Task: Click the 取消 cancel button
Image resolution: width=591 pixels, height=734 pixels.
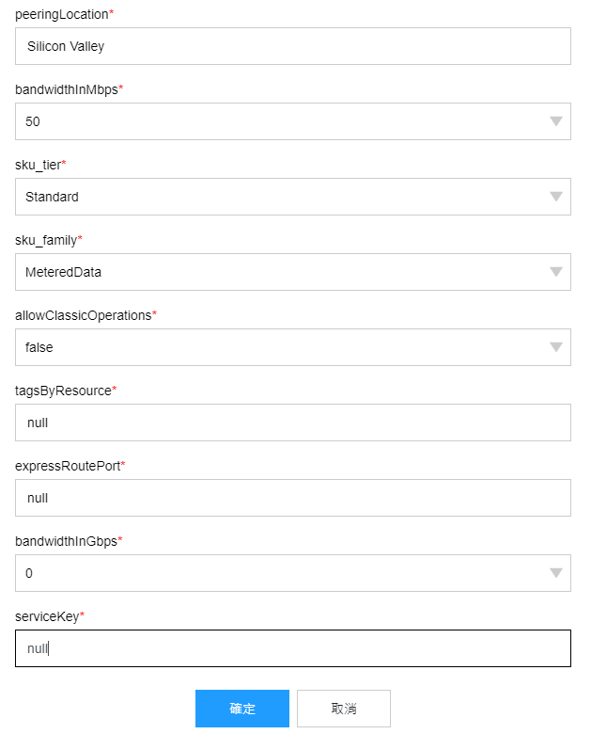Action: 344,709
